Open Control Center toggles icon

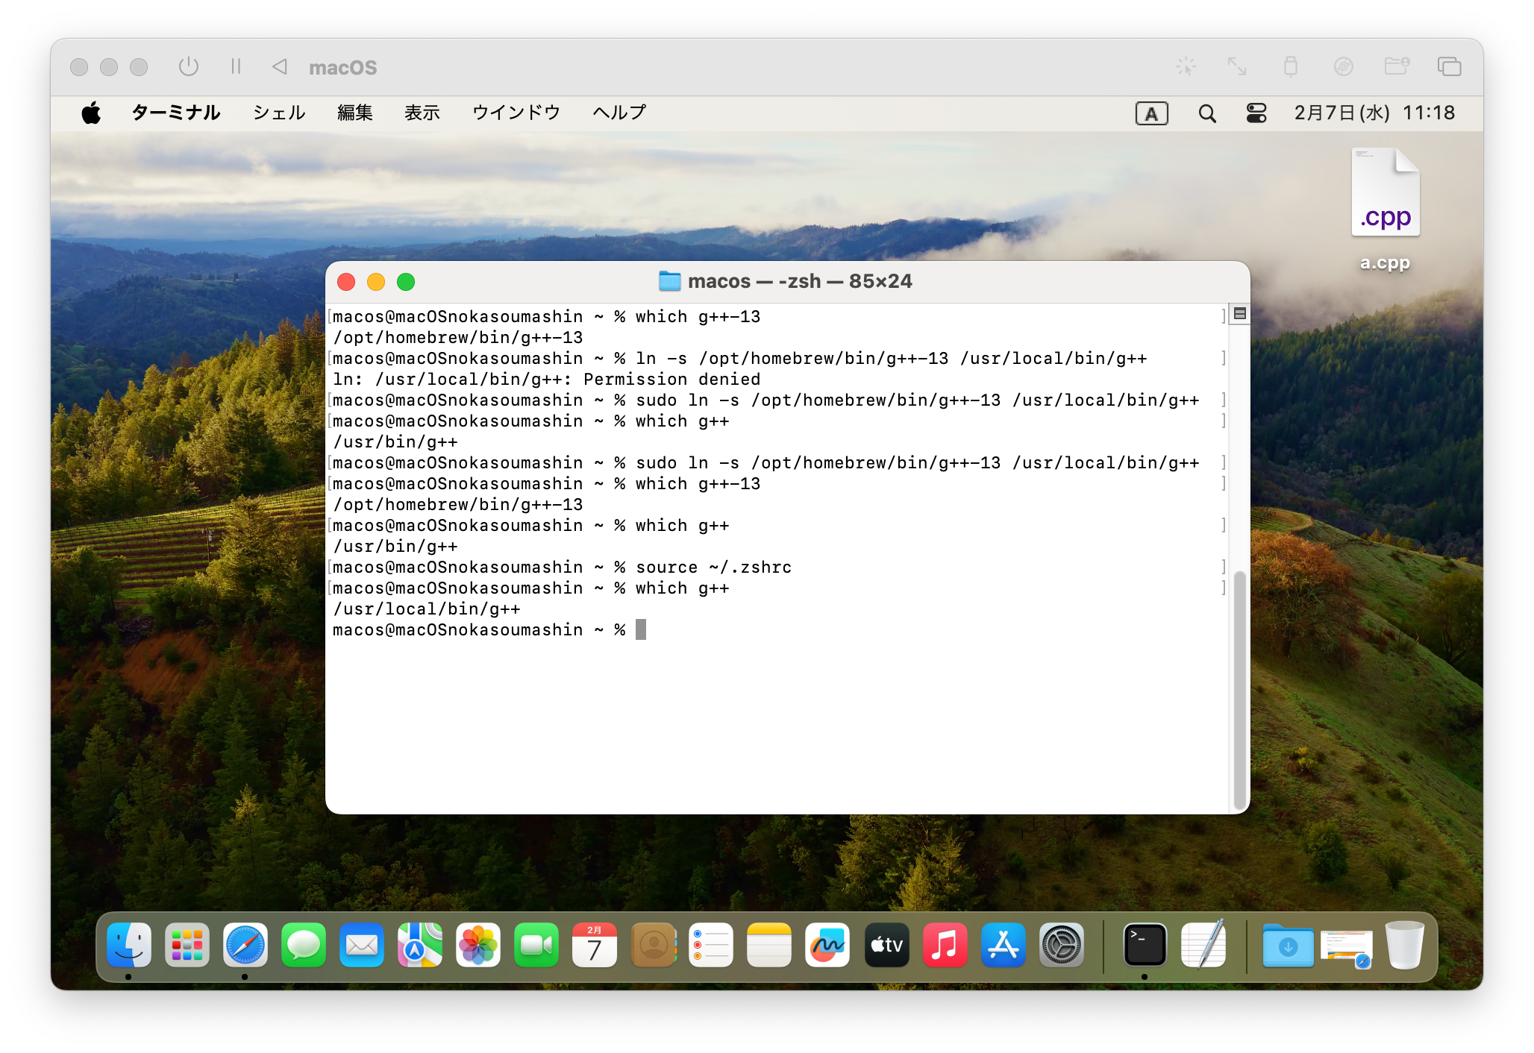[x=1256, y=113]
